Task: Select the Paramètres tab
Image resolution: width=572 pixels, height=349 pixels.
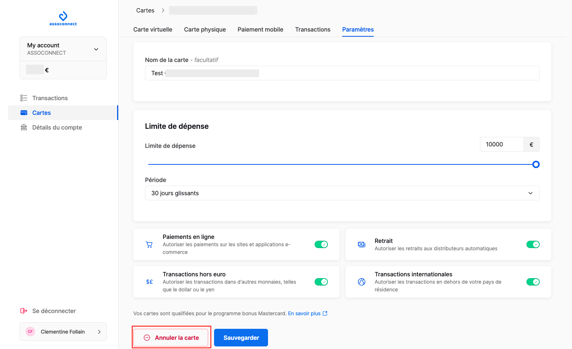Action: click(x=358, y=29)
